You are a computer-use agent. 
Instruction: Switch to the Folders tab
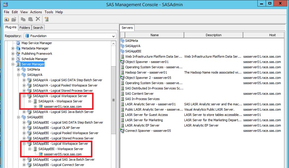(25, 28)
